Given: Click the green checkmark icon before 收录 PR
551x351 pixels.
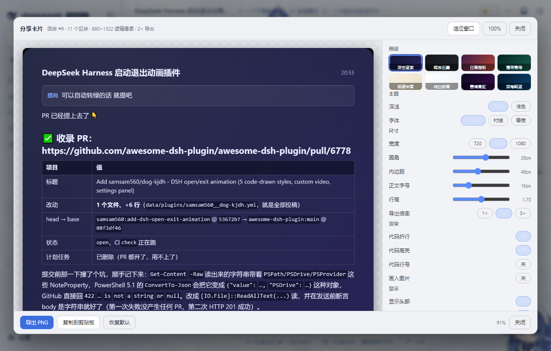Looking at the screenshot, I should point(48,138).
